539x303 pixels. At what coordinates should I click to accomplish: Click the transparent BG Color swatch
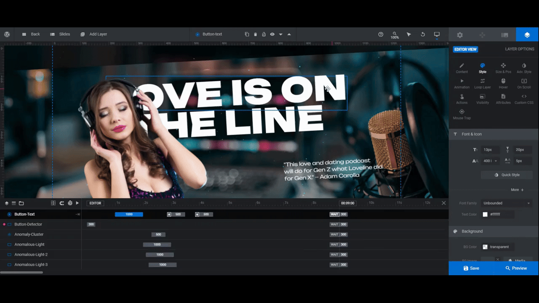(x=485, y=247)
